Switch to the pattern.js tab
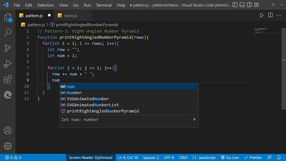 click(34, 16)
